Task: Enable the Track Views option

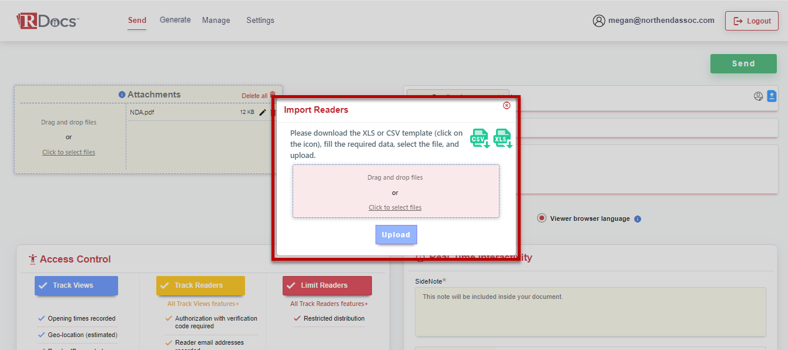Action: [76, 285]
